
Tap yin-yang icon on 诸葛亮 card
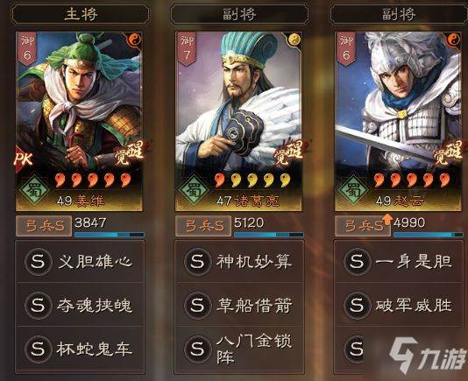(294, 39)
